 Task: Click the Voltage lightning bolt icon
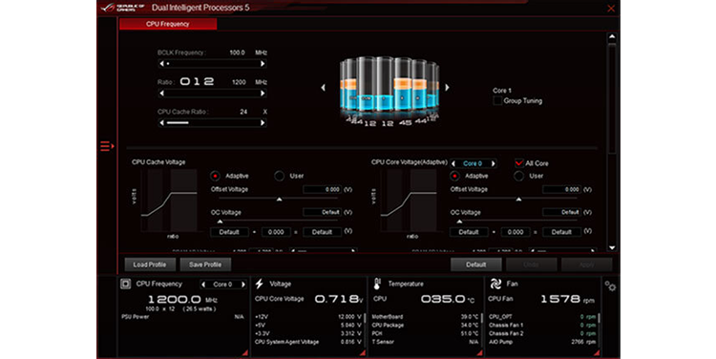point(260,285)
